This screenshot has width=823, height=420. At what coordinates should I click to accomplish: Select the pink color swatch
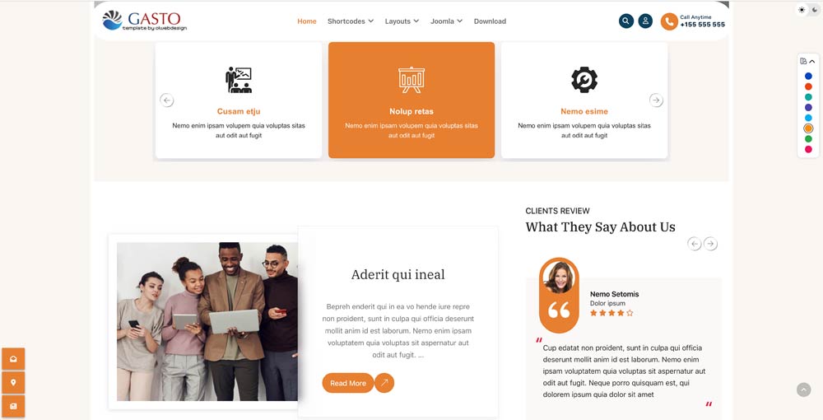click(808, 149)
